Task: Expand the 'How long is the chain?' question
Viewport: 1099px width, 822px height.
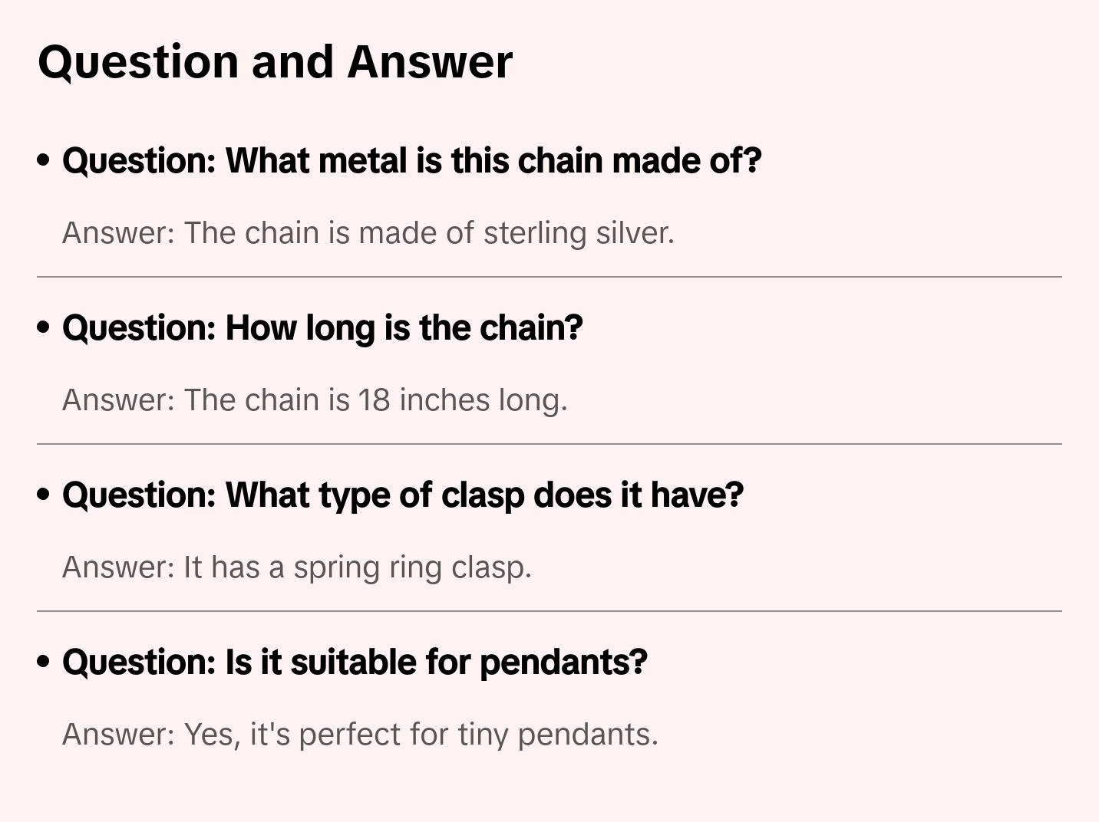Action: click(x=322, y=328)
